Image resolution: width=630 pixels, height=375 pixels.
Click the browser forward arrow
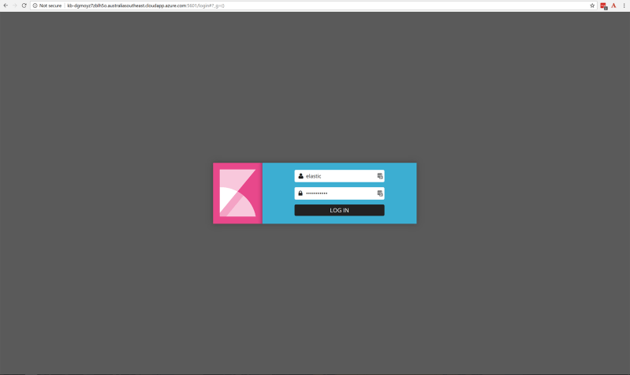click(15, 6)
